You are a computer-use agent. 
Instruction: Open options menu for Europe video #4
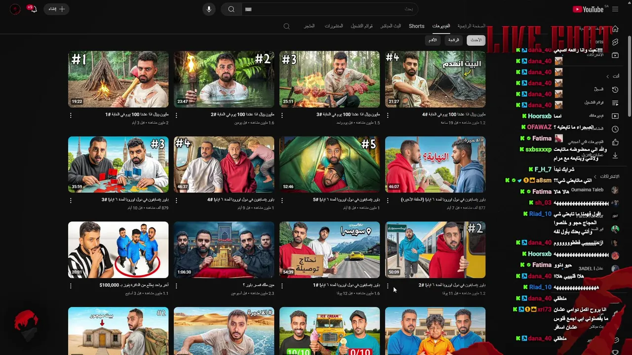176,201
